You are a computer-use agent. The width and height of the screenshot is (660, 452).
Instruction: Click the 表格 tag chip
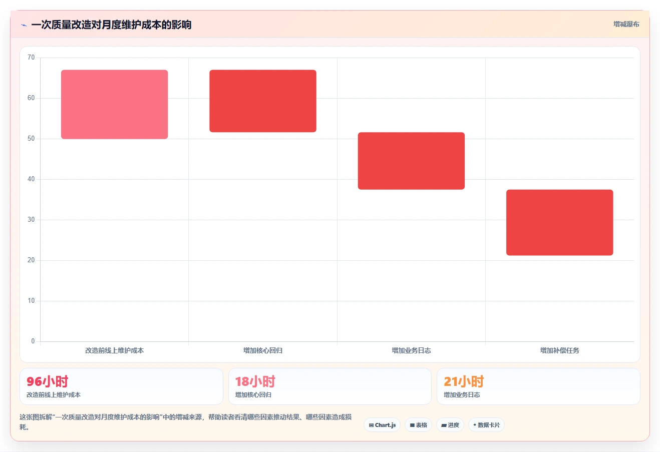[419, 425]
